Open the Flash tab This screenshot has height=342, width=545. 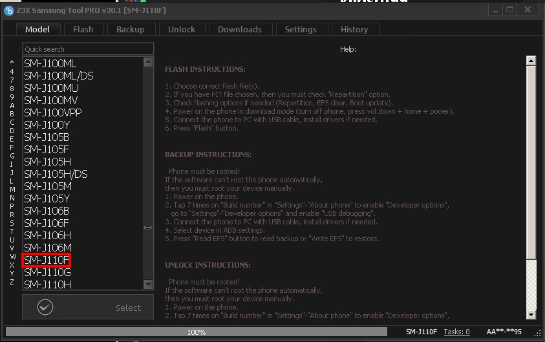click(83, 30)
